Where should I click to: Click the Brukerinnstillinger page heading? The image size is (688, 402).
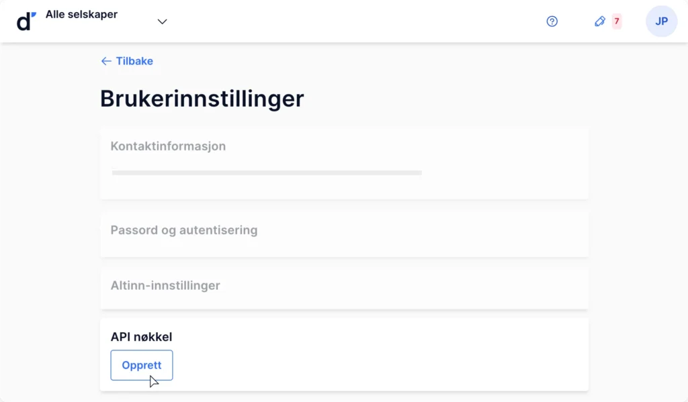point(202,99)
